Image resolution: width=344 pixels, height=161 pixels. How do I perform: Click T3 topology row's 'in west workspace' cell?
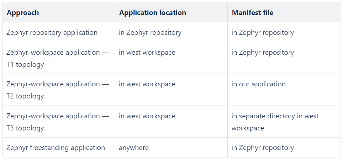171,122
